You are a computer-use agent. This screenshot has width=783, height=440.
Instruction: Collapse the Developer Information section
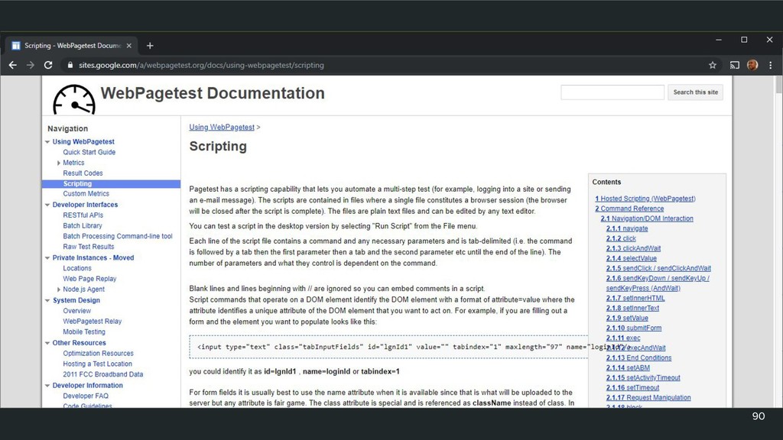[x=47, y=385]
